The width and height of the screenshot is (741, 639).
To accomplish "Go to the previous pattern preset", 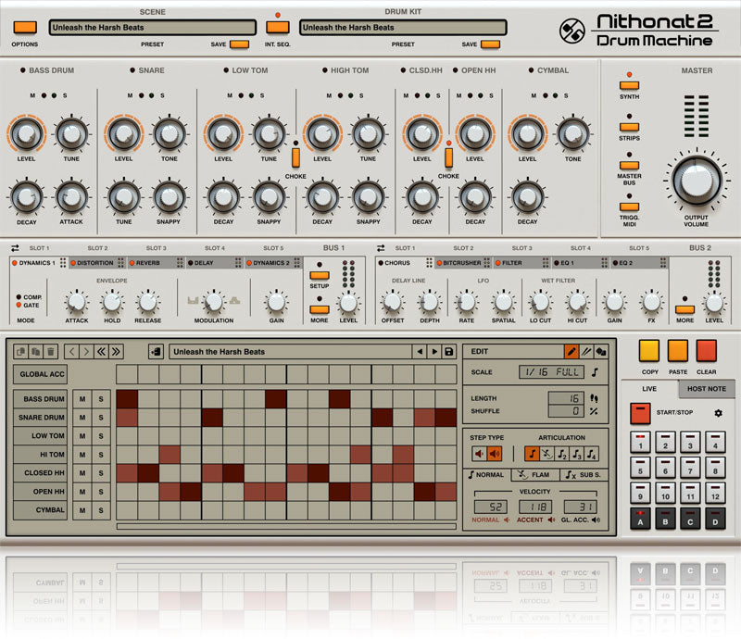I will pos(420,352).
